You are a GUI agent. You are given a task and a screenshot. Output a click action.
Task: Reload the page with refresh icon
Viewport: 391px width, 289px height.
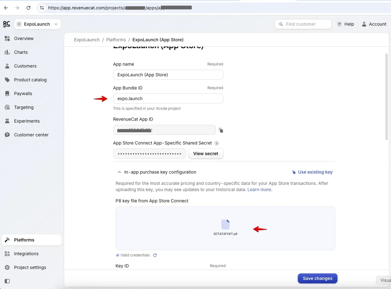(28, 8)
